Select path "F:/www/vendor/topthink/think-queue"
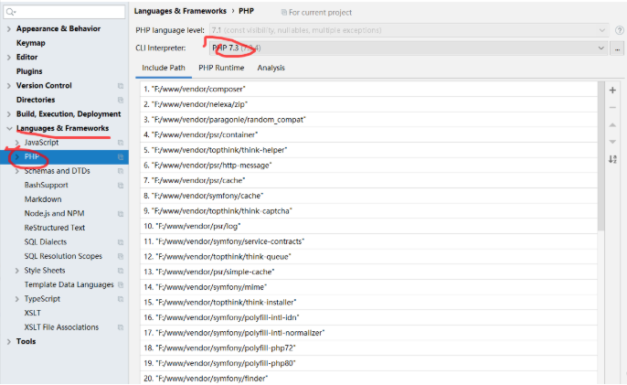627x385 pixels. pyautogui.click(x=368, y=257)
